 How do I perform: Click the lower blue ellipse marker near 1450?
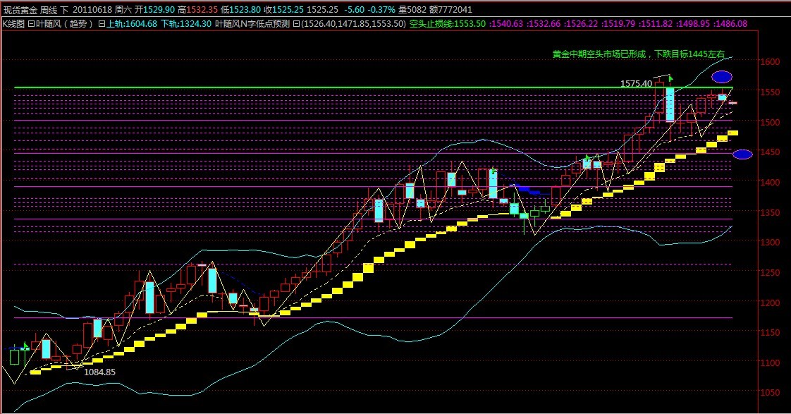tap(742, 154)
